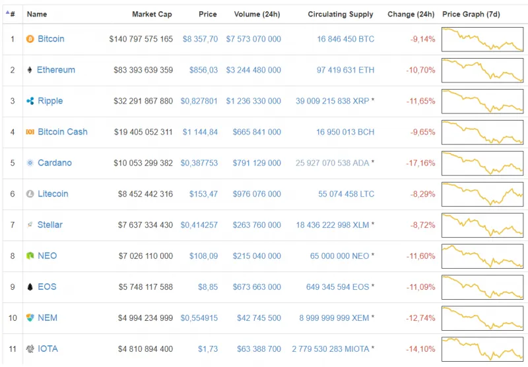Click Litecoin price $153,47
Screen dimensions: 528x367
pos(203,194)
